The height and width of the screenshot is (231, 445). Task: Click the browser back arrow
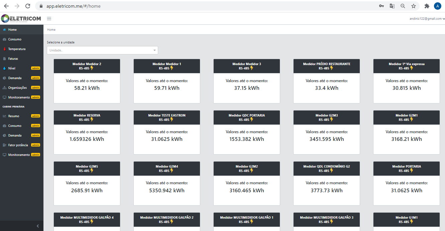click(x=6, y=6)
